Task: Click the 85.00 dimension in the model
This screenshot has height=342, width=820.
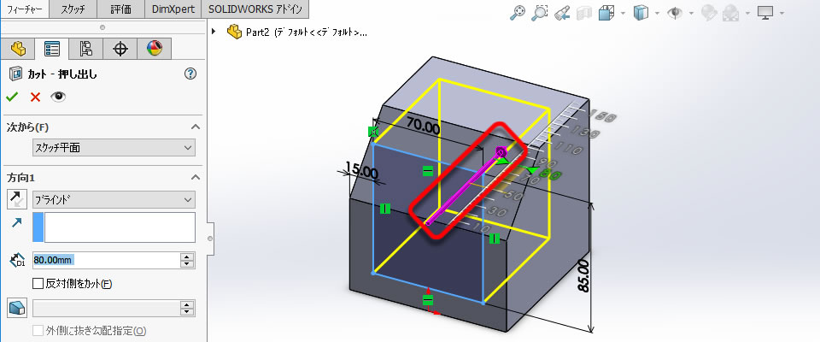Action: pyautogui.click(x=583, y=276)
